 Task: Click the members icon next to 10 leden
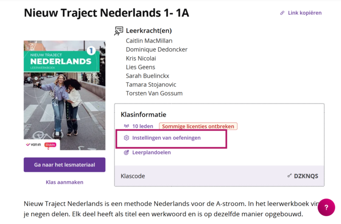(126, 126)
